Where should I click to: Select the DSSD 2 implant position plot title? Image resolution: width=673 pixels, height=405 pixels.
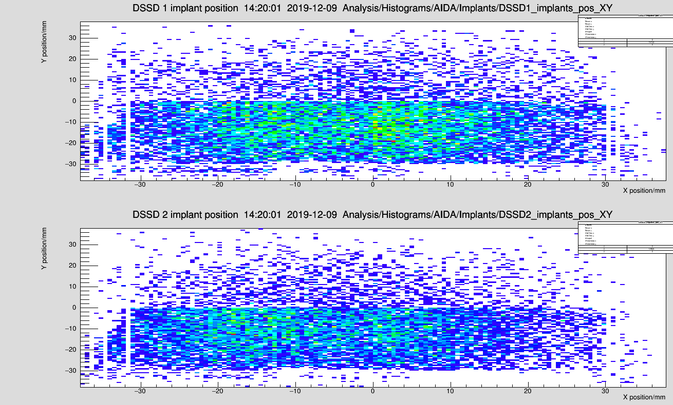(x=372, y=214)
